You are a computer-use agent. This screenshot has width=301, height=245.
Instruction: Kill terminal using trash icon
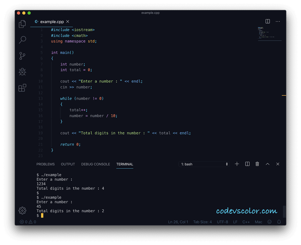tap(257, 164)
